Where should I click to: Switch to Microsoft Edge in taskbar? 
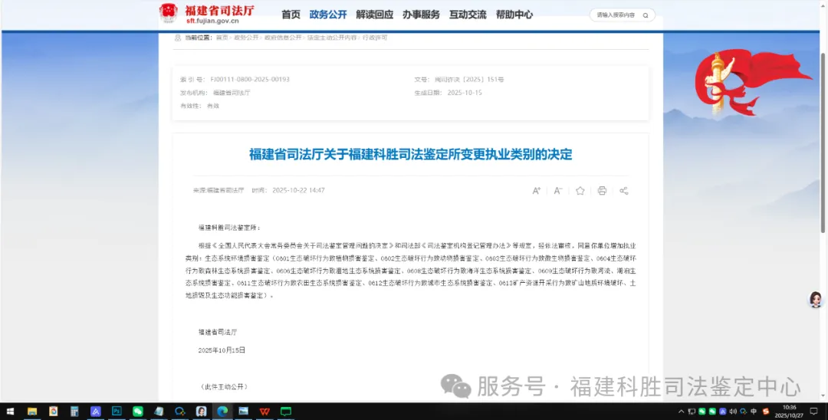click(x=222, y=411)
